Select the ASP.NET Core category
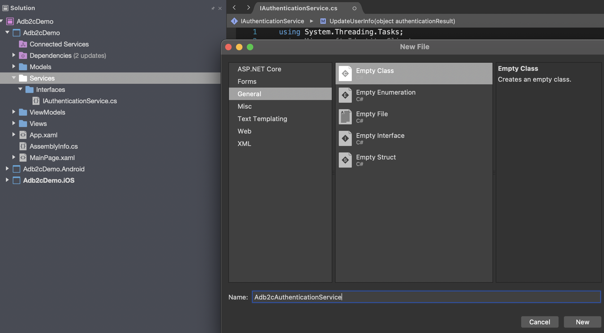The width and height of the screenshot is (604, 333). [x=259, y=69]
